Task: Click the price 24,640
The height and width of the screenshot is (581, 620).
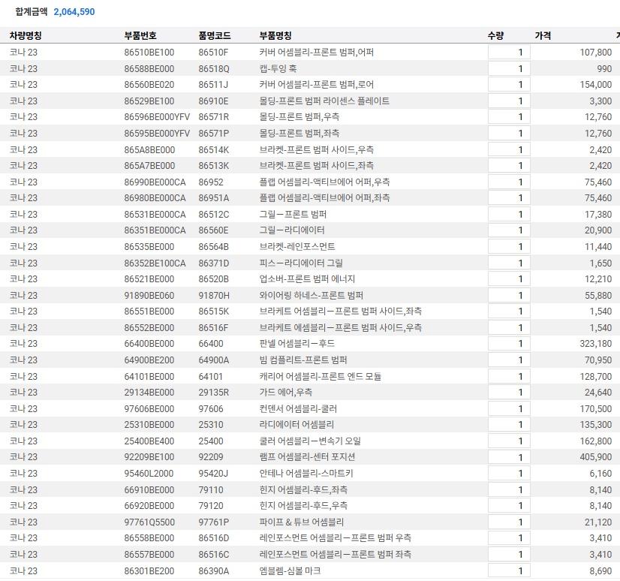Action: [x=598, y=393]
